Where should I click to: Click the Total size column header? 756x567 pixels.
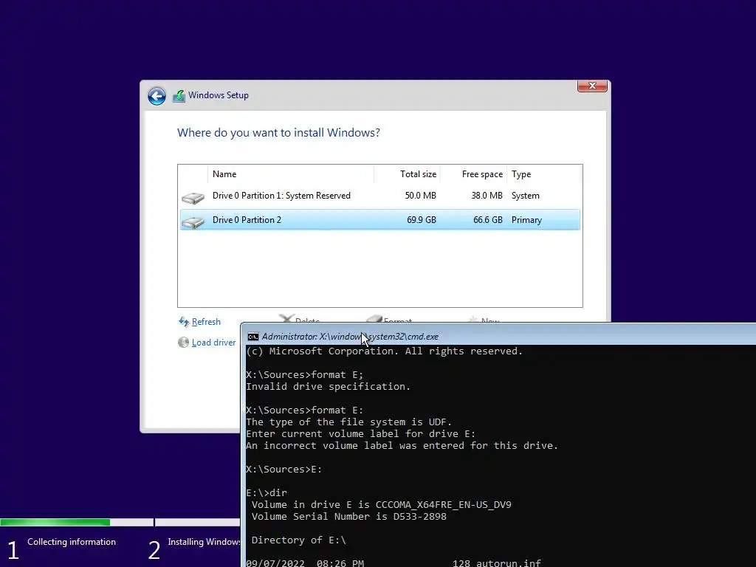coord(407,174)
